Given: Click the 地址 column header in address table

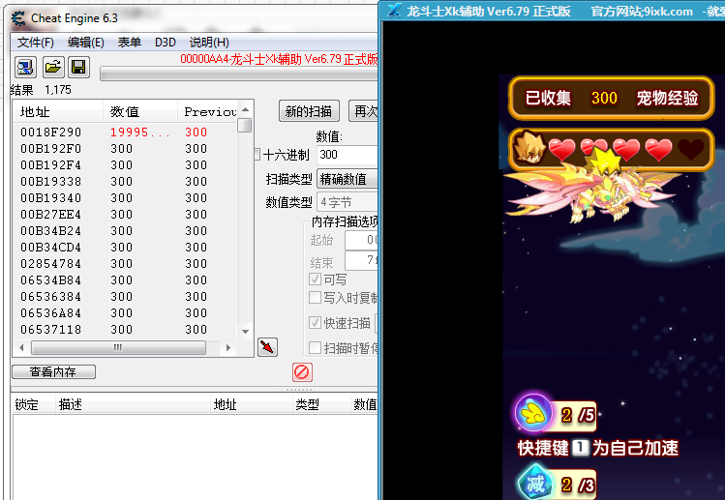Looking at the screenshot, I should point(252,405).
